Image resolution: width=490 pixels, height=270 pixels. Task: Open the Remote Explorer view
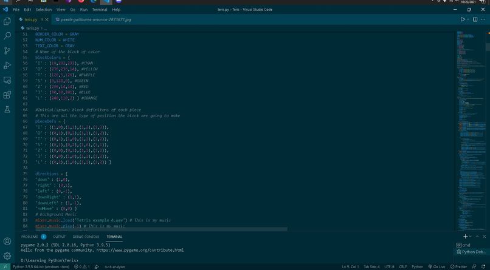click(x=7, y=80)
